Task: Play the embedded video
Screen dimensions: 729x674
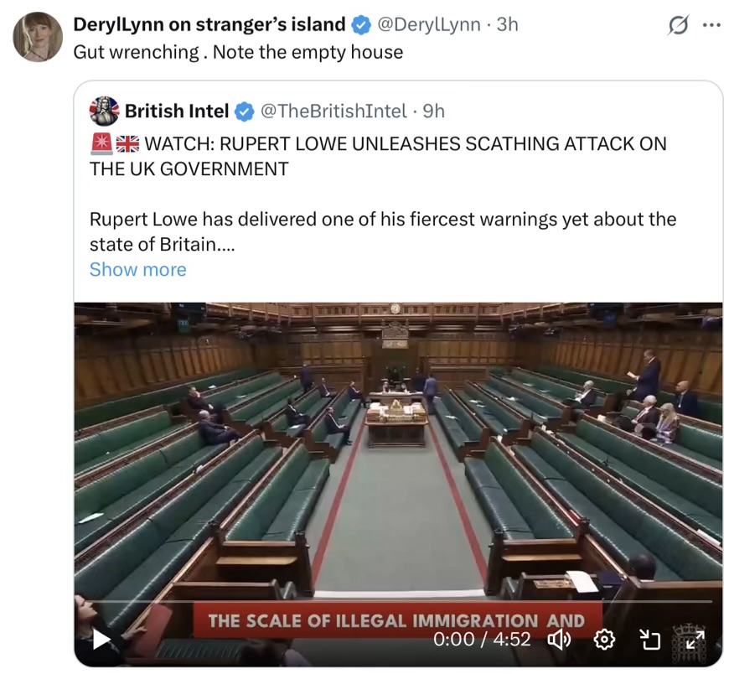Action: click(102, 639)
